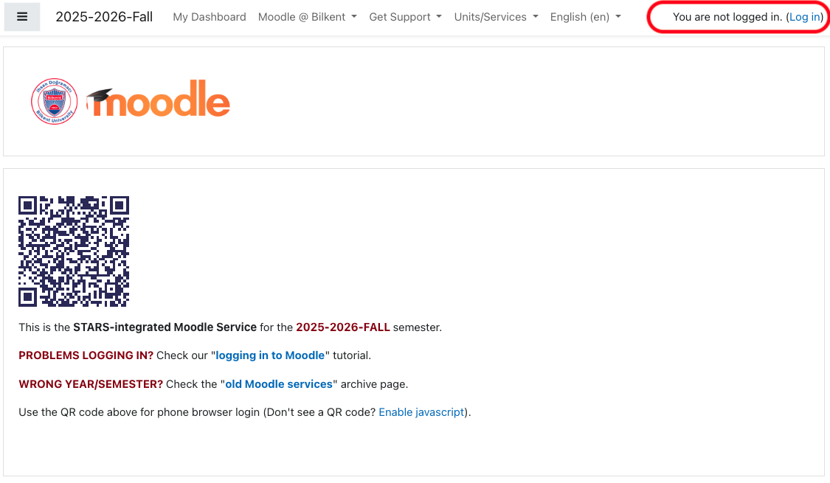Click the caret arrow next to English (en)

pyautogui.click(x=618, y=17)
